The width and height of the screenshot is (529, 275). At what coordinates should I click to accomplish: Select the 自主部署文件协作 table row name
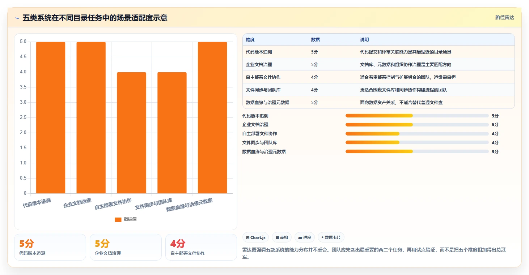[263, 77]
